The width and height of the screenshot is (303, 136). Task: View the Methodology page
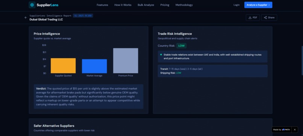pyautogui.click(x=184, y=5)
